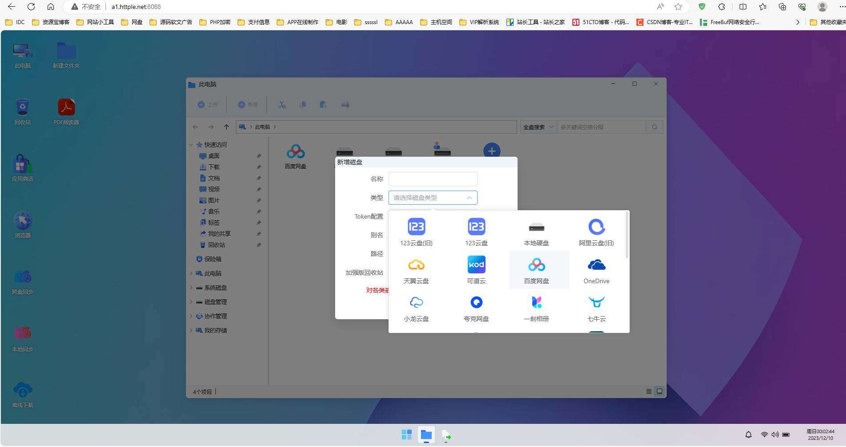
Task: Switch to large icon view in status bar
Action: pyautogui.click(x=660, y=391)
